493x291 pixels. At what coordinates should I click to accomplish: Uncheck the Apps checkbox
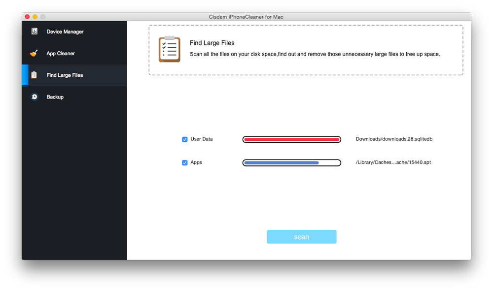tap(185, 162)
